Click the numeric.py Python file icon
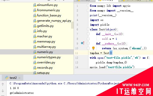 coord(35,52)
